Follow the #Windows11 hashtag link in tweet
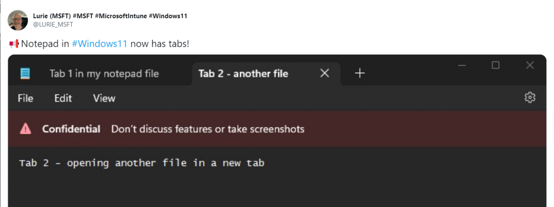Viewport: 554px width, 207px height. (100, 44)
